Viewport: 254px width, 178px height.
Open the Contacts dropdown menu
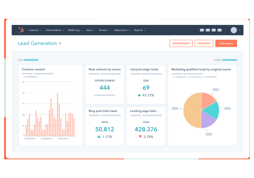click(35, 30)
